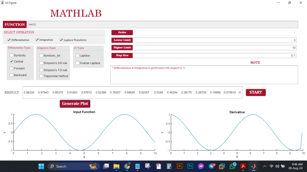
Task: Open the Calculator app in the taskbar
Action: click(169, 166)
